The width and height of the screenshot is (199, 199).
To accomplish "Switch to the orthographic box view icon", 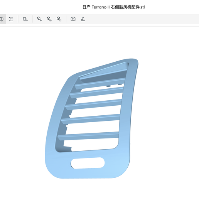I will (11, 19).
